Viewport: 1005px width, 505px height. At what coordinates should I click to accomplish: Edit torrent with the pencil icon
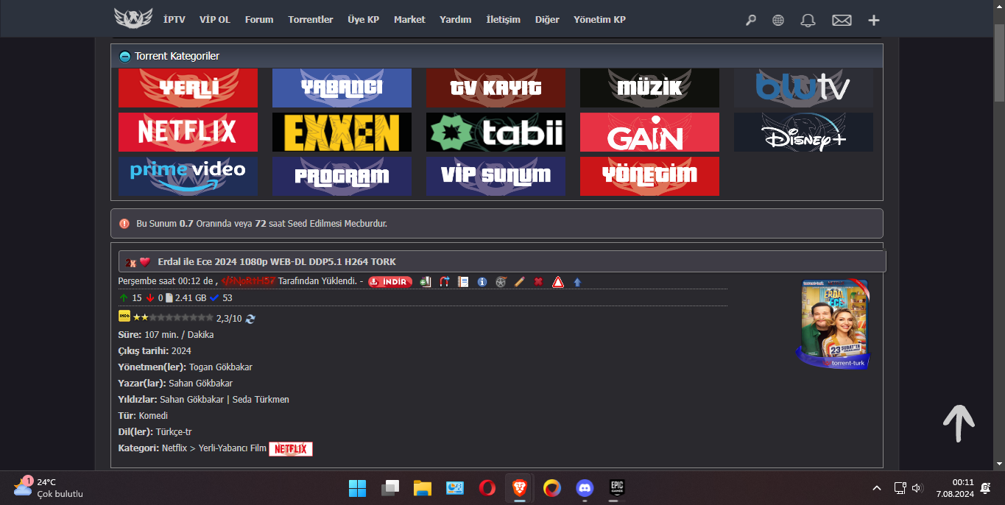click(520, 282)
